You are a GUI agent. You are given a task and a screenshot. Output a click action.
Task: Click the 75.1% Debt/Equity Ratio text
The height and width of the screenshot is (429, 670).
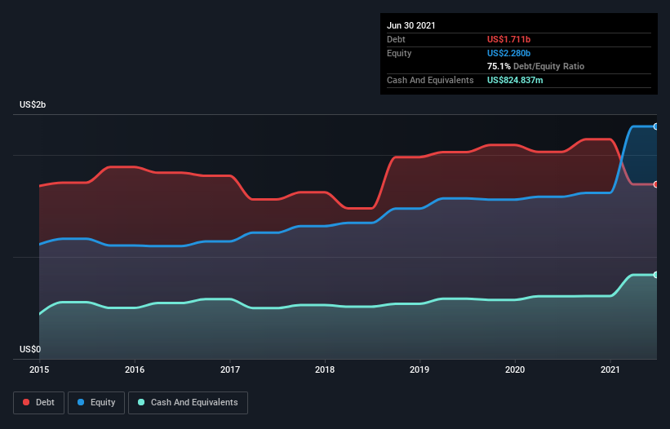(x=536, y=66)
